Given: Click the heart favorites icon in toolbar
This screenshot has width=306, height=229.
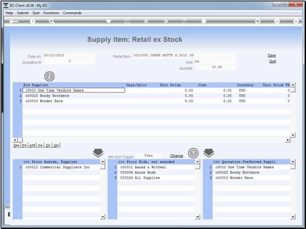Looking at the screenshot, I should tap(109, 21).
